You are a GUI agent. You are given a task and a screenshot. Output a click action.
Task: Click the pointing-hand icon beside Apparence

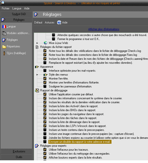click(x=37, y=67)
